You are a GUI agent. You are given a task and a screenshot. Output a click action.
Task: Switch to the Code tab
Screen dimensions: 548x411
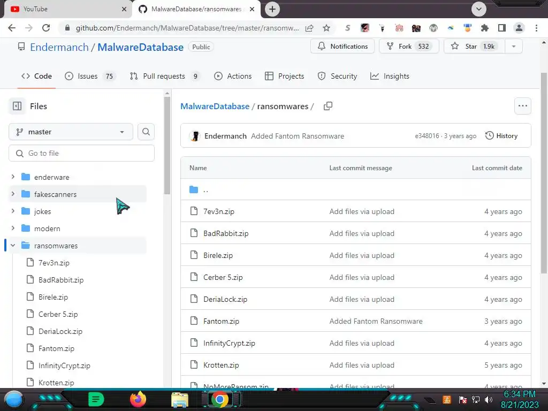[x=36, y=76]
